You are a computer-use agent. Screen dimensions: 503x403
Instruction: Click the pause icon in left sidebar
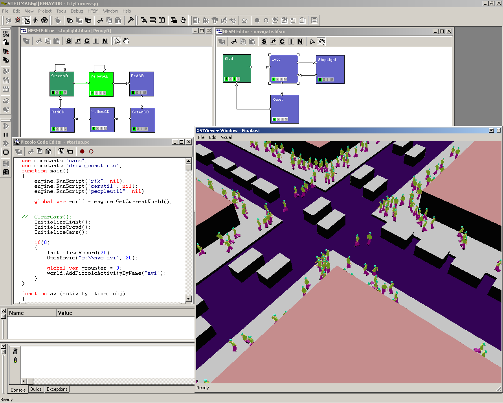[6, 135]
